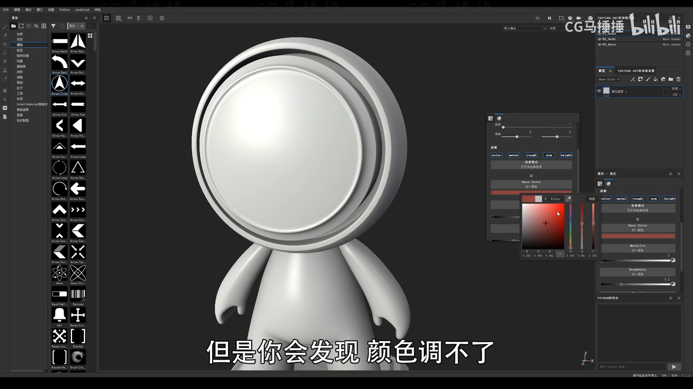Open the layer opacity 100 dropdown
This screenshot has width=693, height=389.
676,95
